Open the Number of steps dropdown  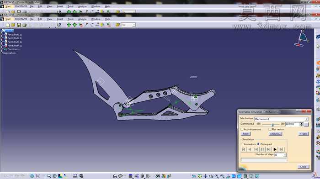[285, 155]
